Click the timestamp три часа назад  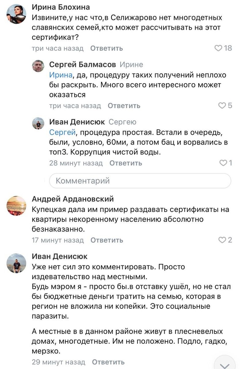[57, 48]
